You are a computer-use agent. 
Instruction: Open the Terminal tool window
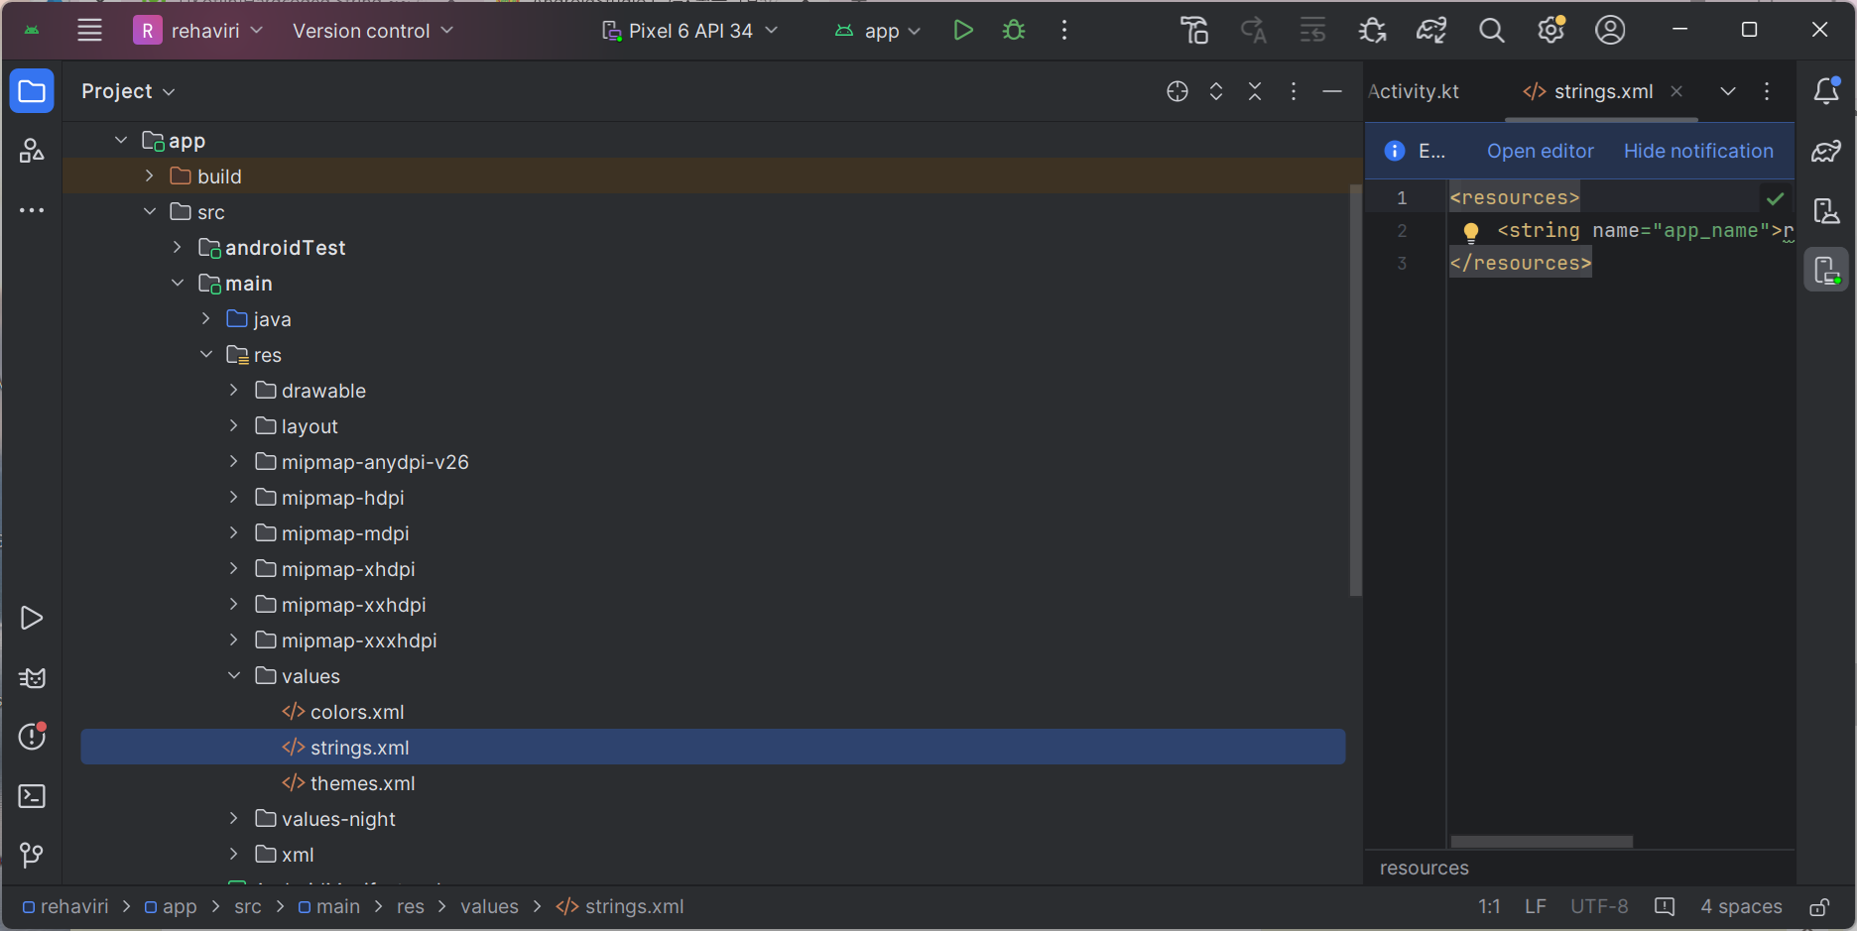32,796
